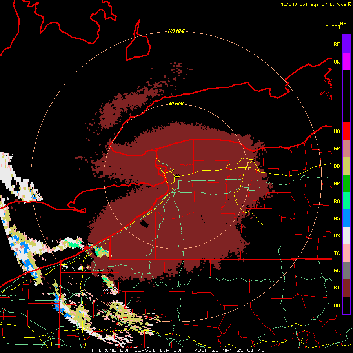
Task: Click the BI brown legend swatch
Action: click(346, 288)
